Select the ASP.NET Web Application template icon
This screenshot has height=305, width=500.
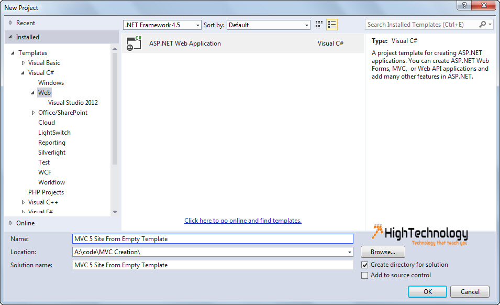tap(134, 43)
